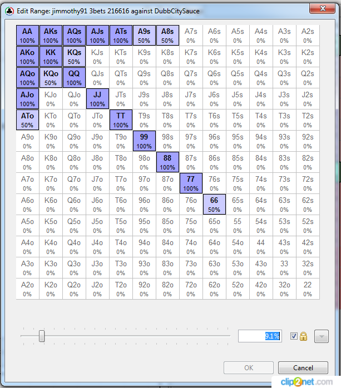341x388 pixels.
Task: Click the Cancel button
Action: 303,367
